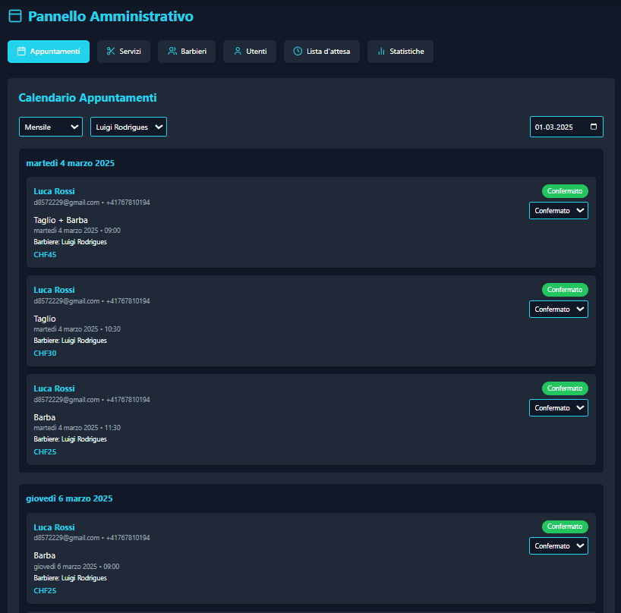This screenshot has height=613, width=621.
Task: Open the Luigi Rodrigues barber dropdown
Action: tap(129, 127)
